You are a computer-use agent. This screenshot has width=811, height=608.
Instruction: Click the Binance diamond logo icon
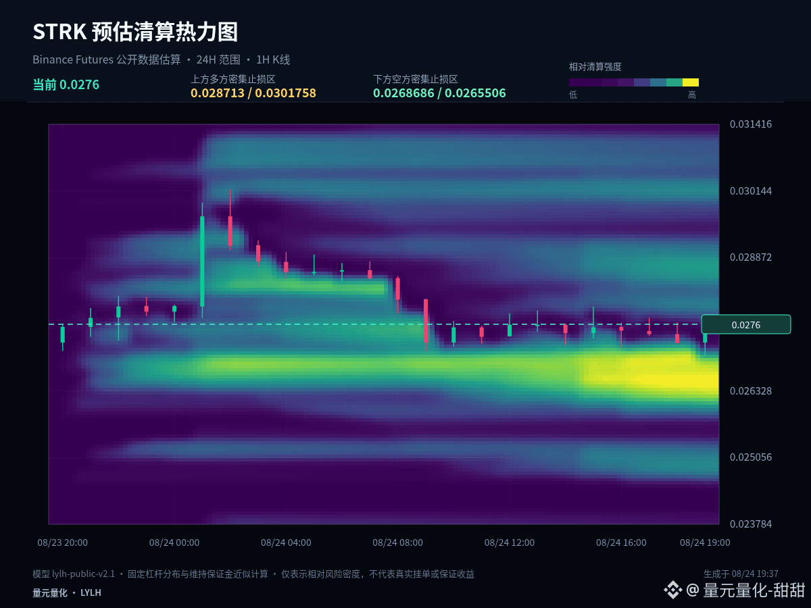672,590
